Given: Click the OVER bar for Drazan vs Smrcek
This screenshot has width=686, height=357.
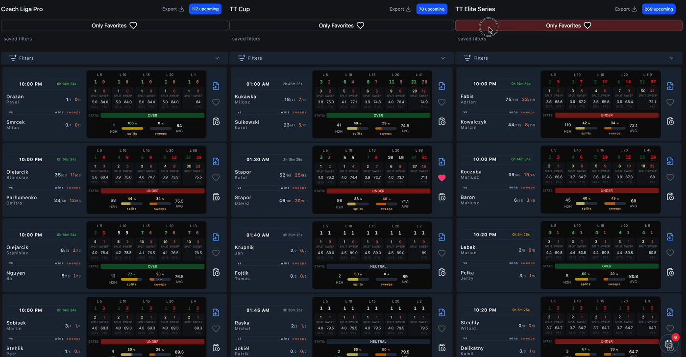Looking at the screenshot, I should click(152, 116).
